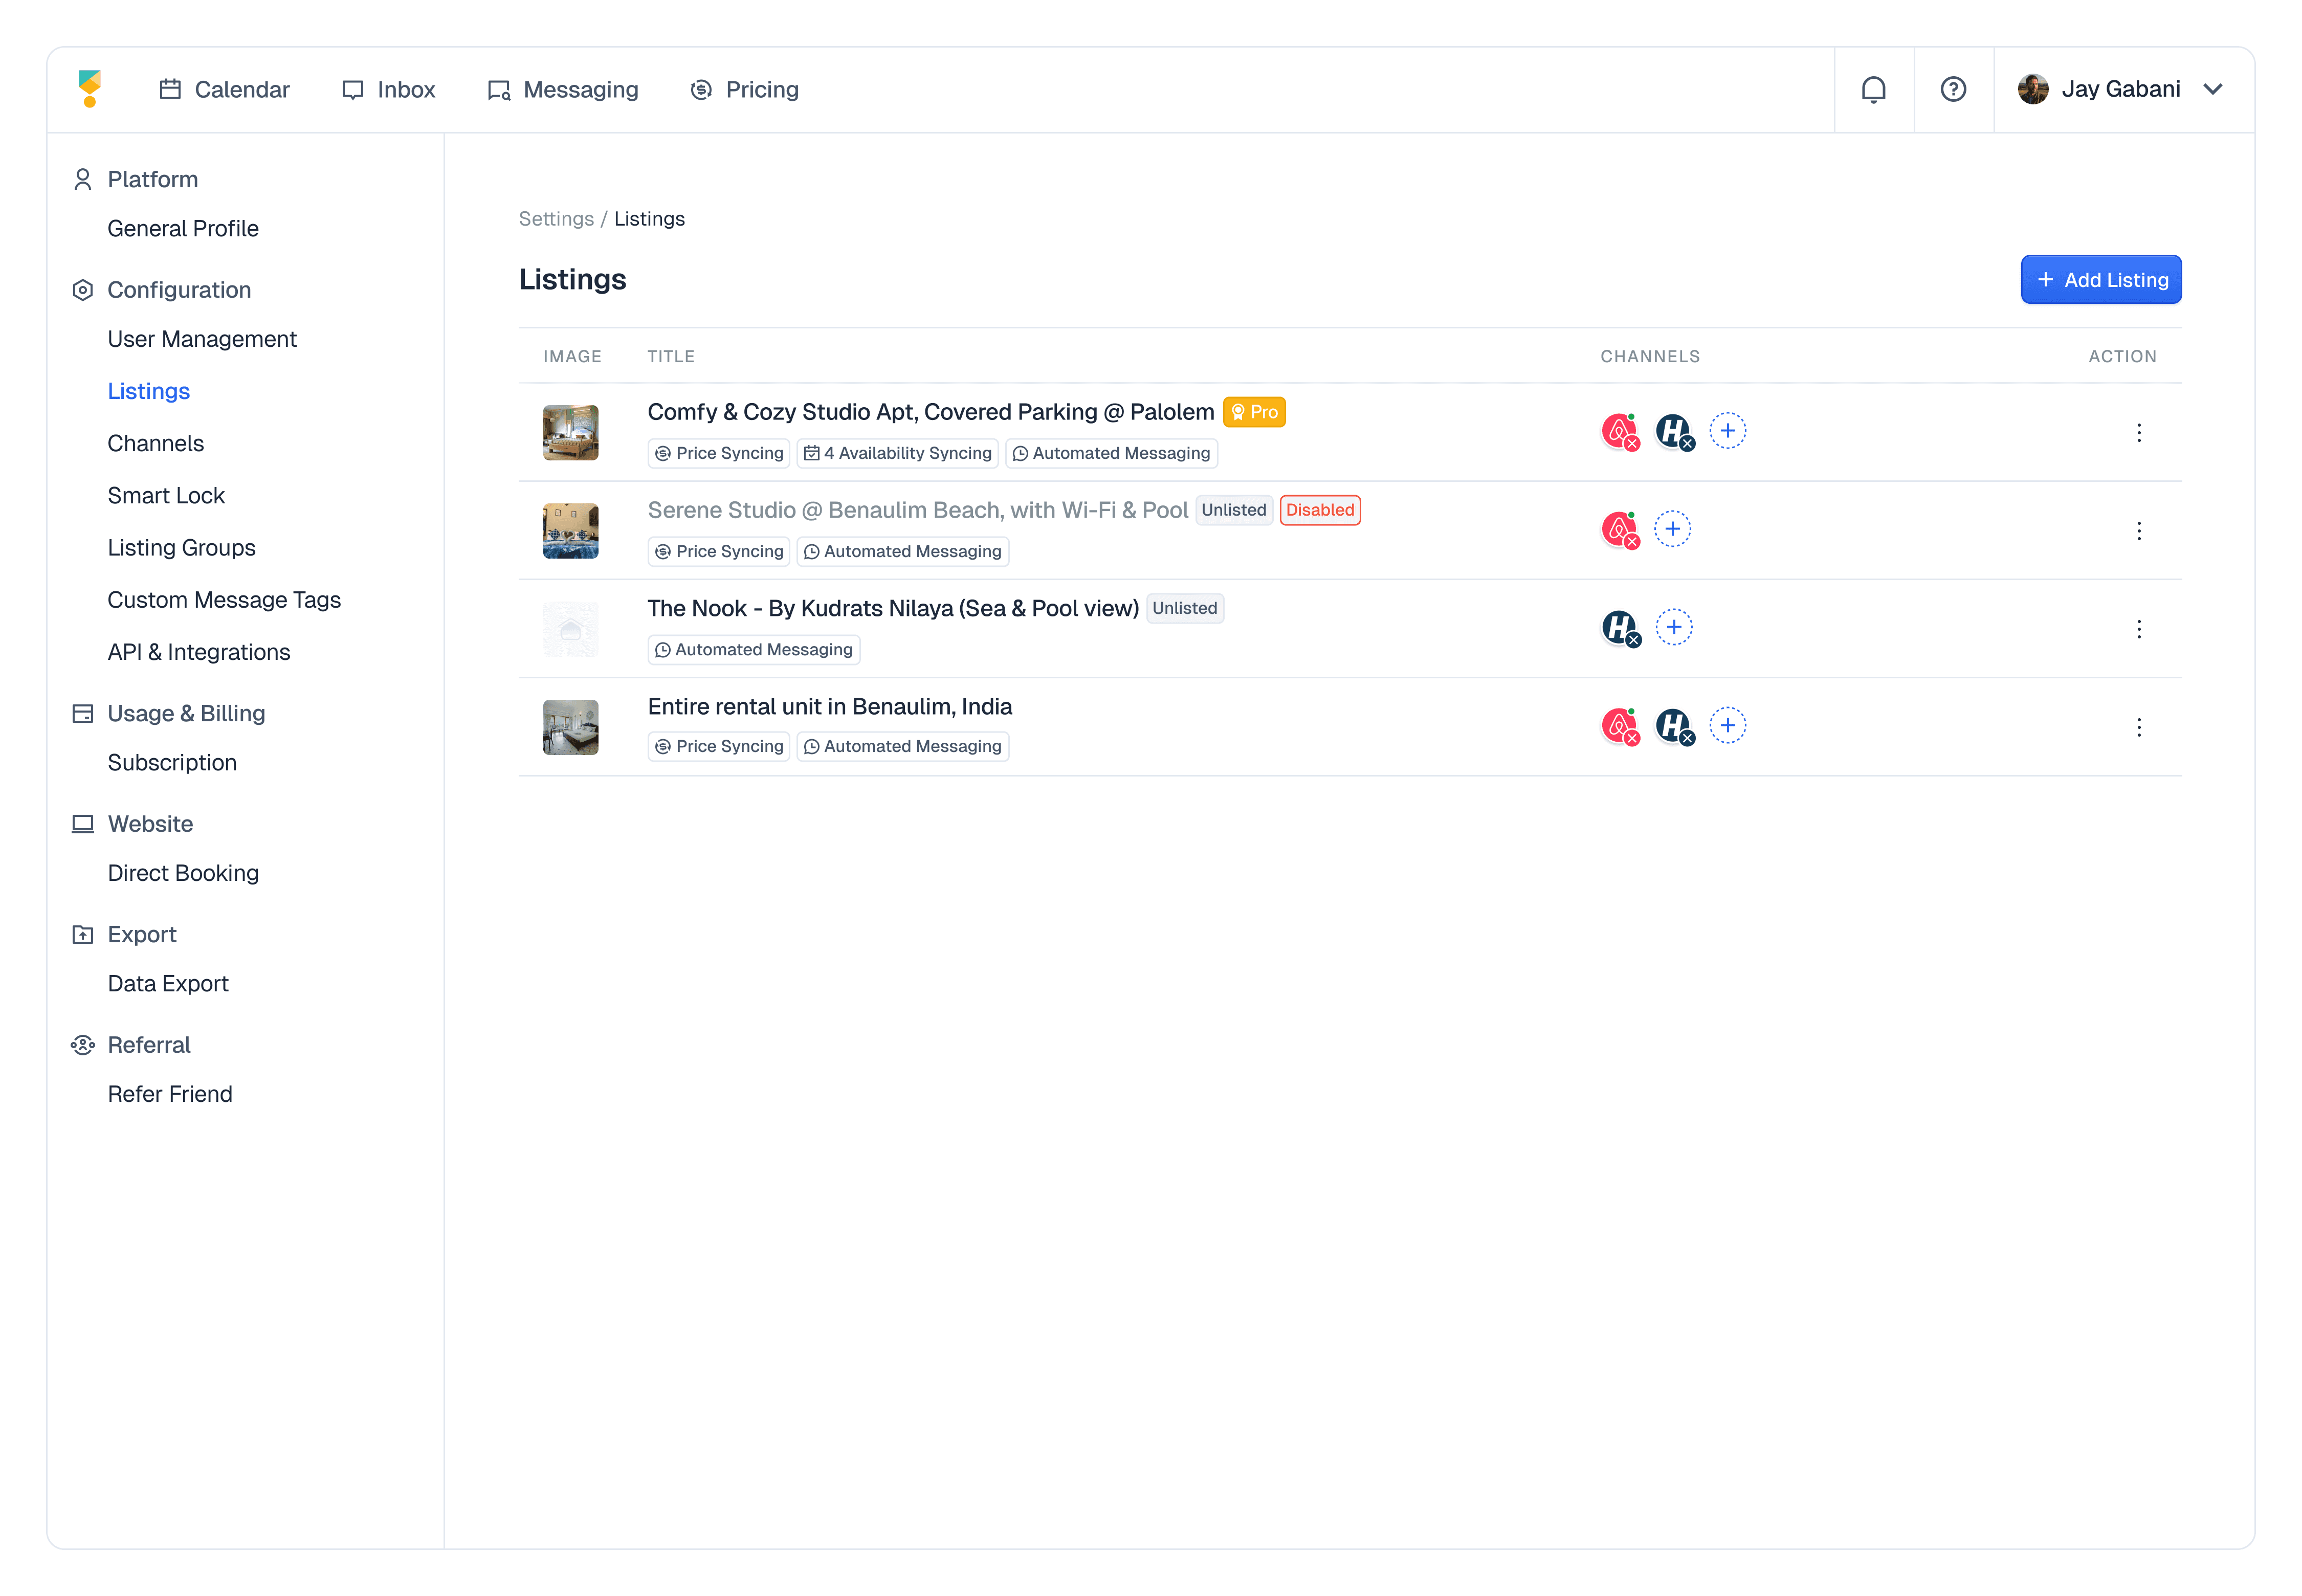Add a channel to The Nook listing
The width and height of the screenshot is (2302, 1596).
1673,628
